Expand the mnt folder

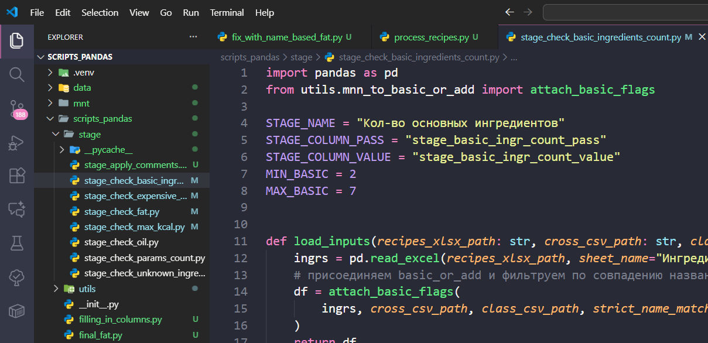tap(51, 103)
